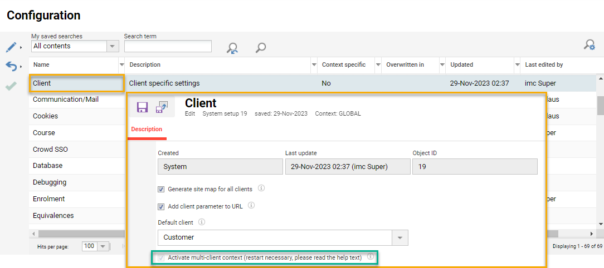The width and height of the screenshot is (604, 268).
Task: Toggle Activate multi-client context checkbox
Action: pos(161,257)
